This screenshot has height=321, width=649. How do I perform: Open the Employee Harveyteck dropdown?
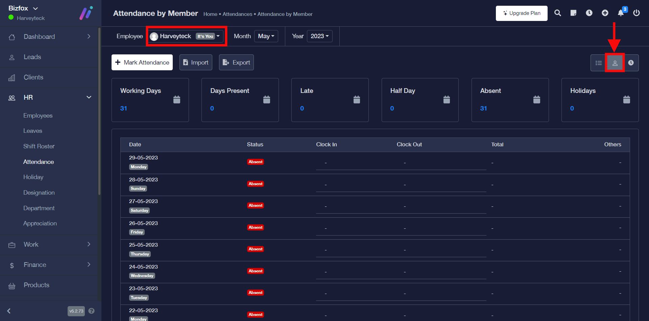coord(186,36)
